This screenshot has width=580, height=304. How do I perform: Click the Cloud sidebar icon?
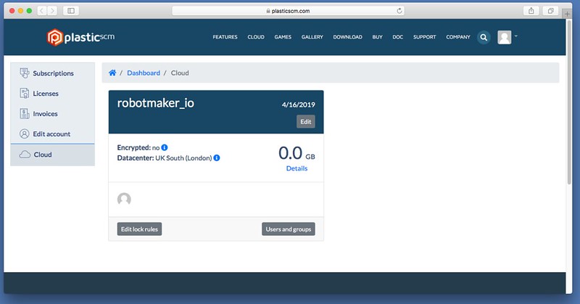coord(25,155)
